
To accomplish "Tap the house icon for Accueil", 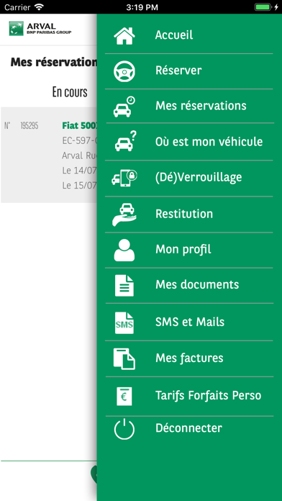I will tap(124, 36).
